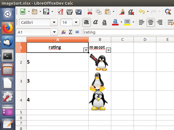The width and height of the screenshot is (174, 130).
Task: Open the font size 14 dropdown
Action: point(76,22)
